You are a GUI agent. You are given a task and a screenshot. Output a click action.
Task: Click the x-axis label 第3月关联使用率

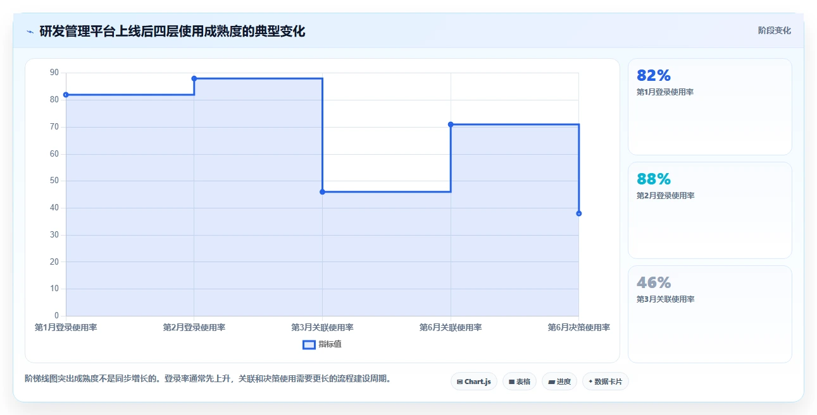coord(322,327)
